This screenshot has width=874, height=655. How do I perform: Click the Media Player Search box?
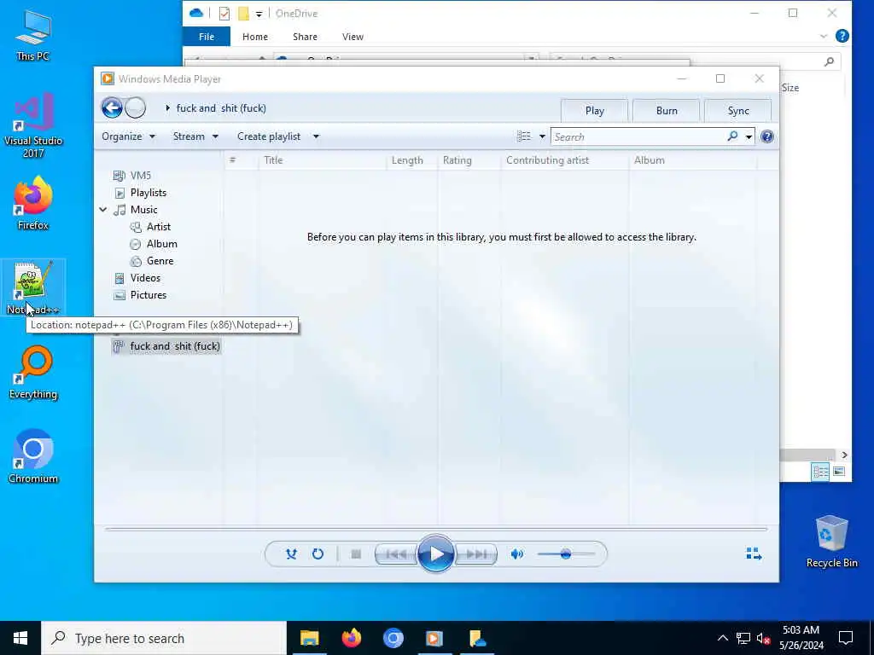pos(638,136)
